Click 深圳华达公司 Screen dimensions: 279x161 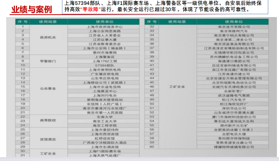click(x=234, y=108)
